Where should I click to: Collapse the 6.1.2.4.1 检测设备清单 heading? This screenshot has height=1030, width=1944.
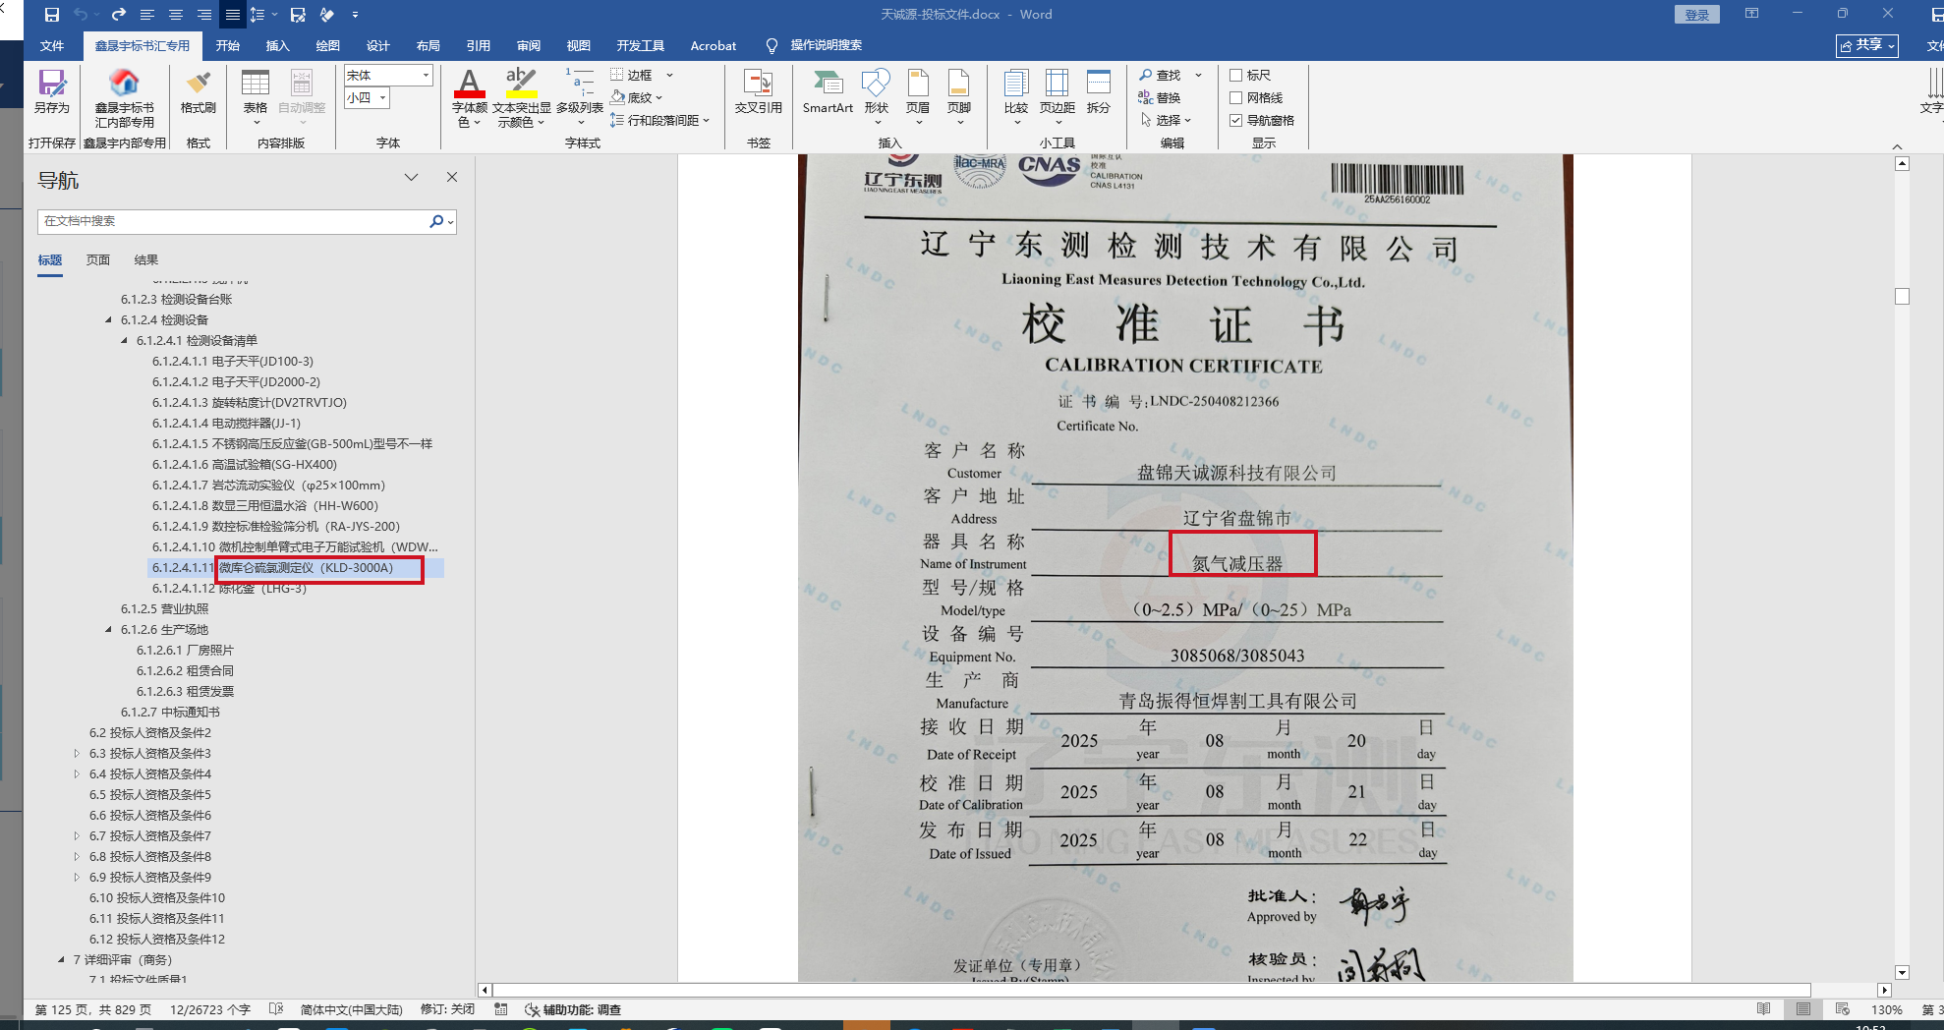tap(124, 340)
